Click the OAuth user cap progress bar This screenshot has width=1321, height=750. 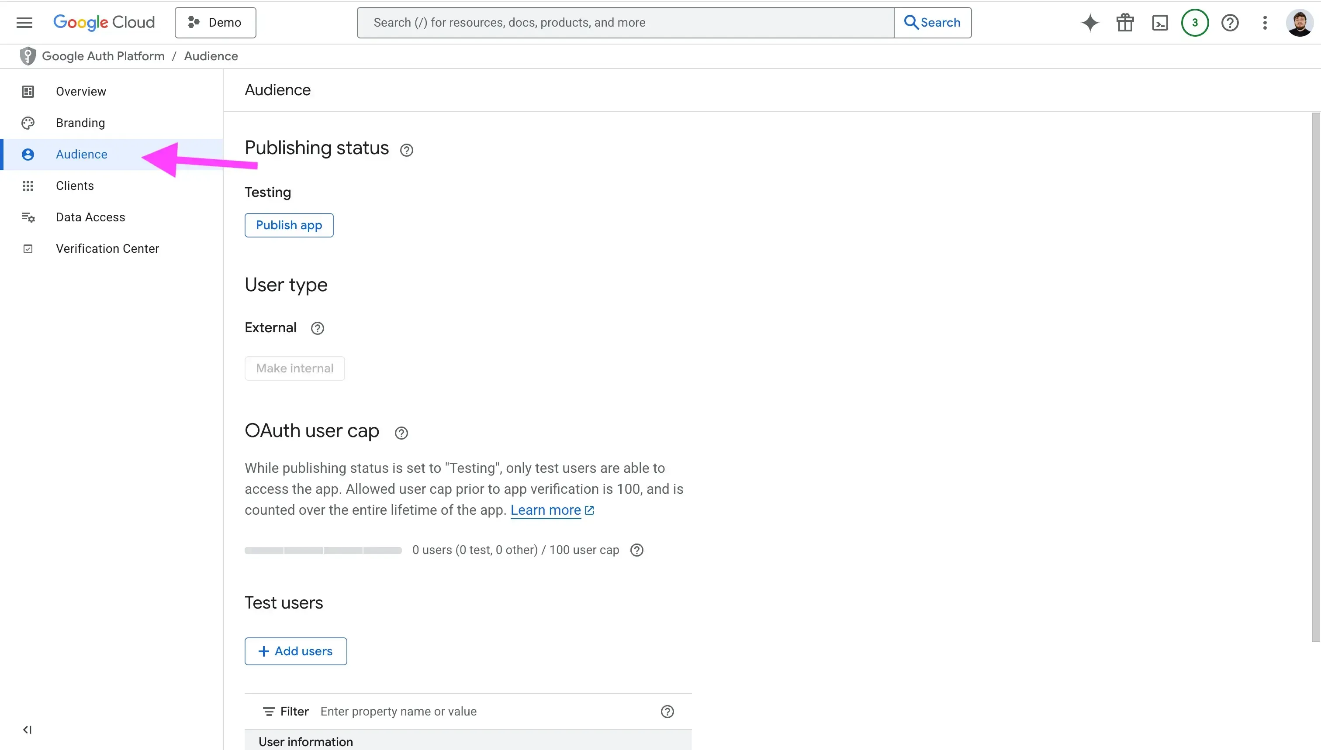(x=323, y=550)
